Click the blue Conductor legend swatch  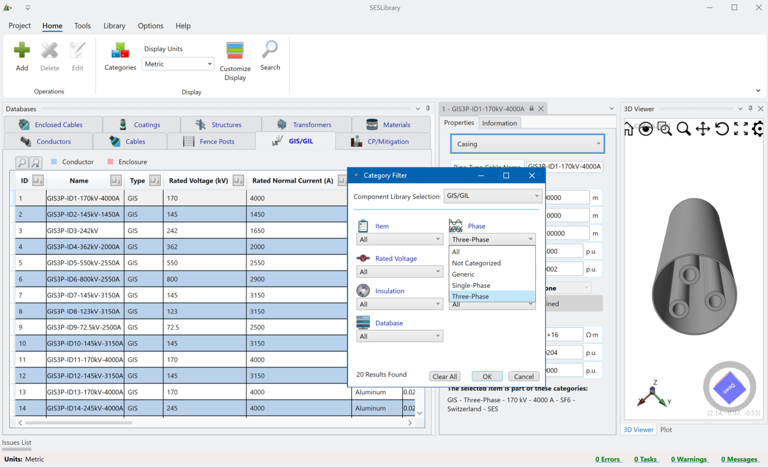[54, 161]
